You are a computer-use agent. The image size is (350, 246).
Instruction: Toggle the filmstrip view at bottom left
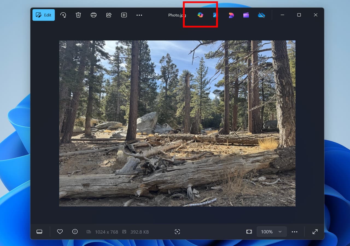tap(39, 232)
